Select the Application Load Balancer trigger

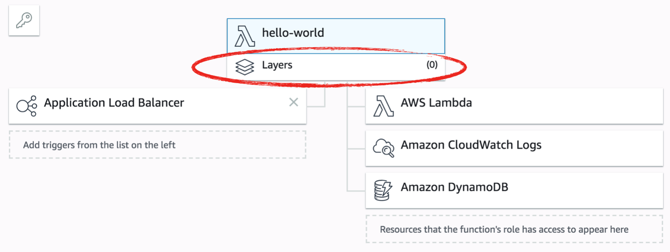tap(157, 105)
